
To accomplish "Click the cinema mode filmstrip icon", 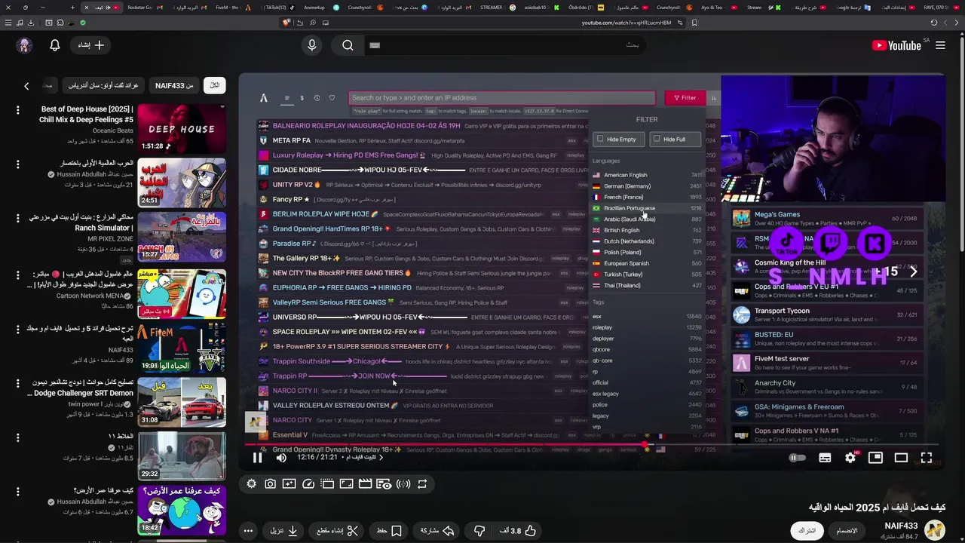I will click(327, 484).
